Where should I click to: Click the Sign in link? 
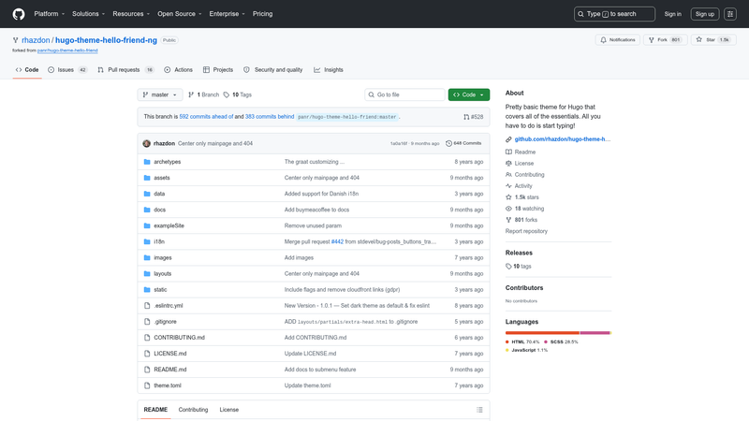pos(672,14)
